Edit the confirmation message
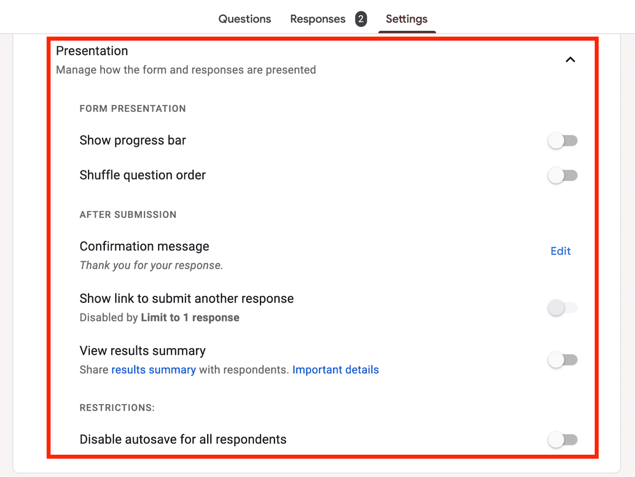 pyautogui.click(x=560, y=251)
